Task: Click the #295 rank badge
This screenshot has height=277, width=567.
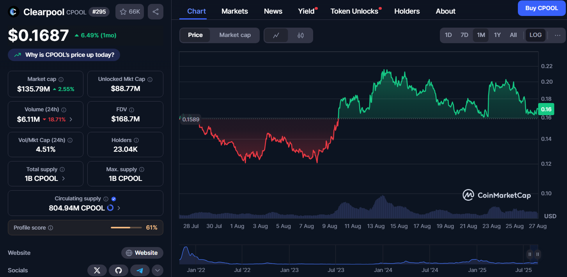Action: pyautogui.click(x=99, y=12)
